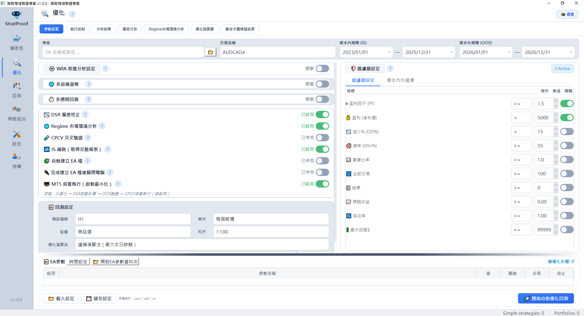584x316 pixels.
Task: Enable the 減少% (DD%) filter switch
Action: 567,132
